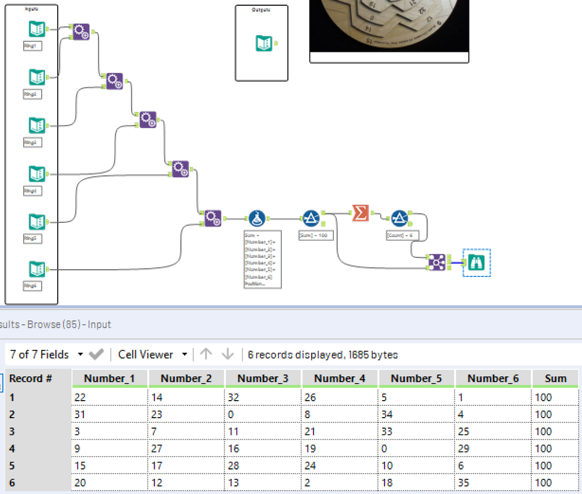Click the Formula tool annotation box
The height and width of the screenshot is (494, 582).
tap(262, 260)
